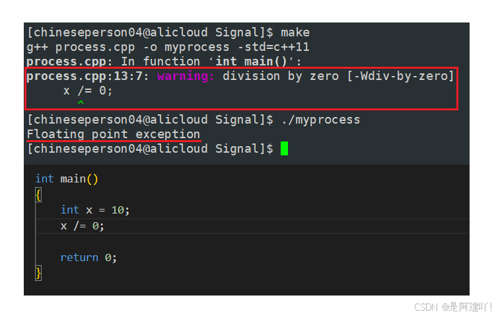
Task: Click the '[-Wdiv-by-zero]' flag text
Action: click(x=400, y=76)
